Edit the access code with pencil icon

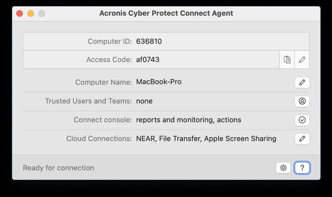(302, 60)
